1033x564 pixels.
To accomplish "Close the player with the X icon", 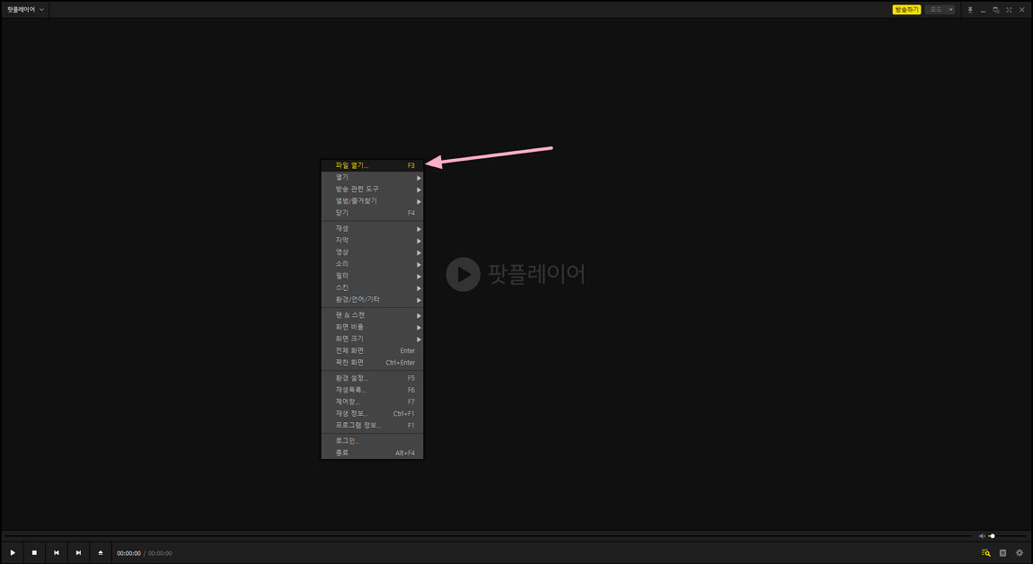I will point(1022,10).
